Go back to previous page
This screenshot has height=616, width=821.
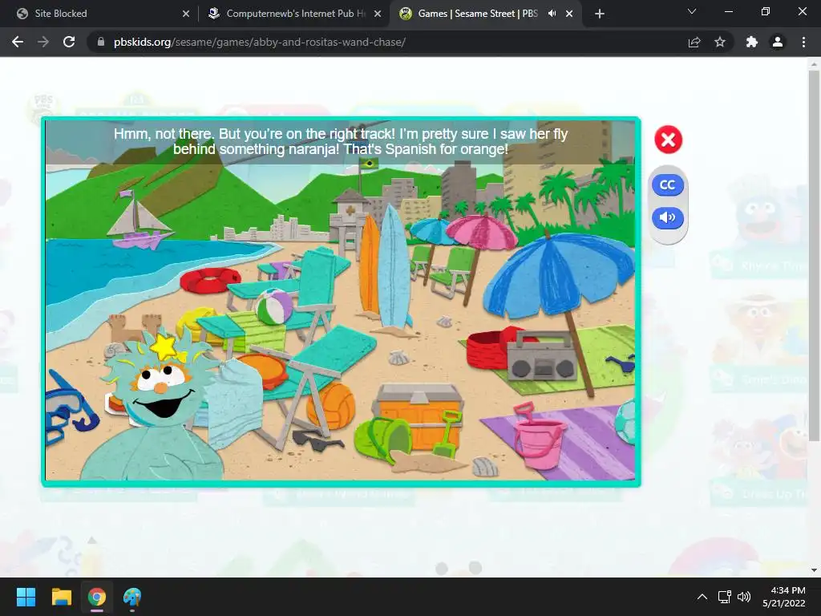point(18,42)
